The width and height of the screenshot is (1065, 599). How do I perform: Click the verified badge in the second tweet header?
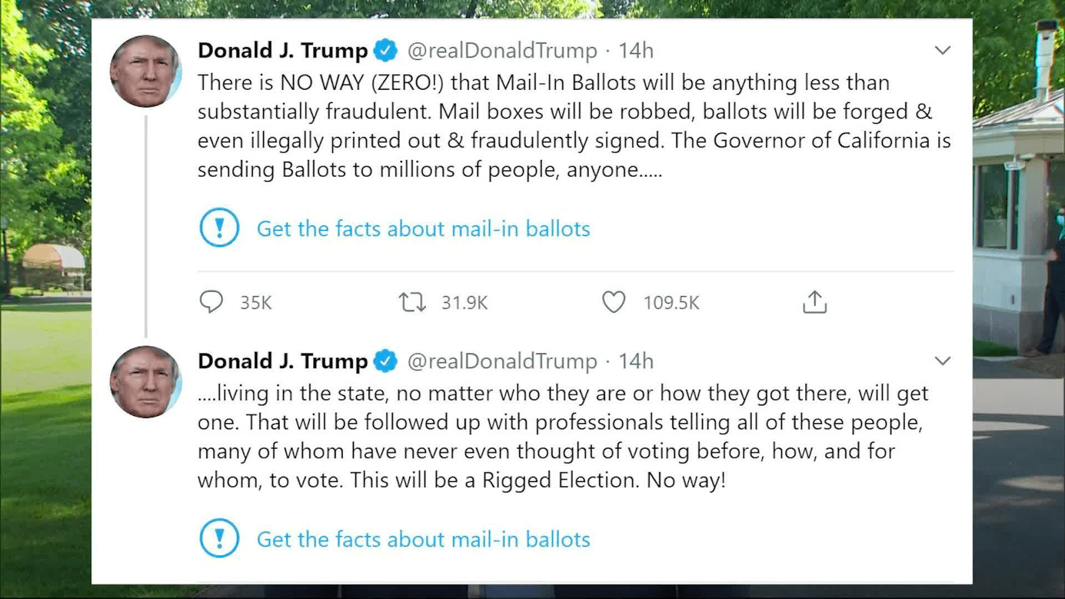point(385,361)
